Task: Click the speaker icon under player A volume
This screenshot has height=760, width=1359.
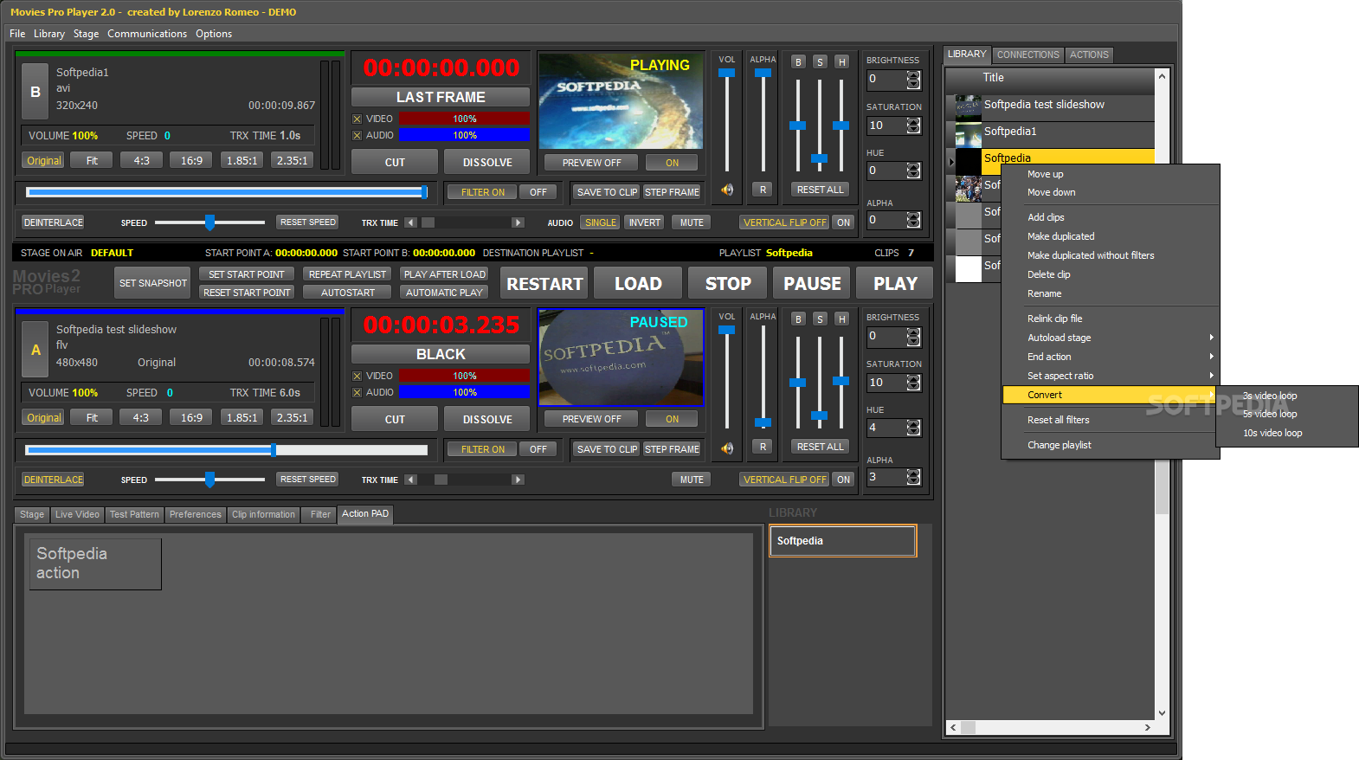Action: coord(727,448)
